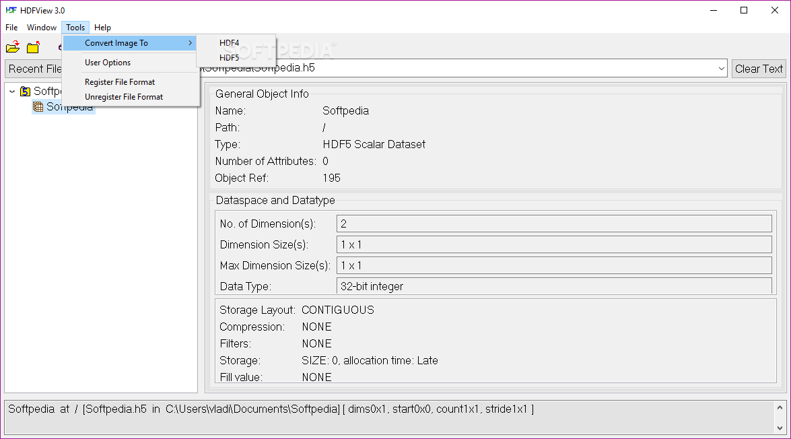
Task: Collapse the Softpedia.h5 tree node
Action: [x=12, y=92]
